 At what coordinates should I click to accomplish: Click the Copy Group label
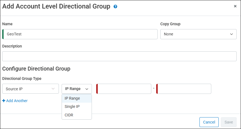pyautogui.click(x=170, y=24)
